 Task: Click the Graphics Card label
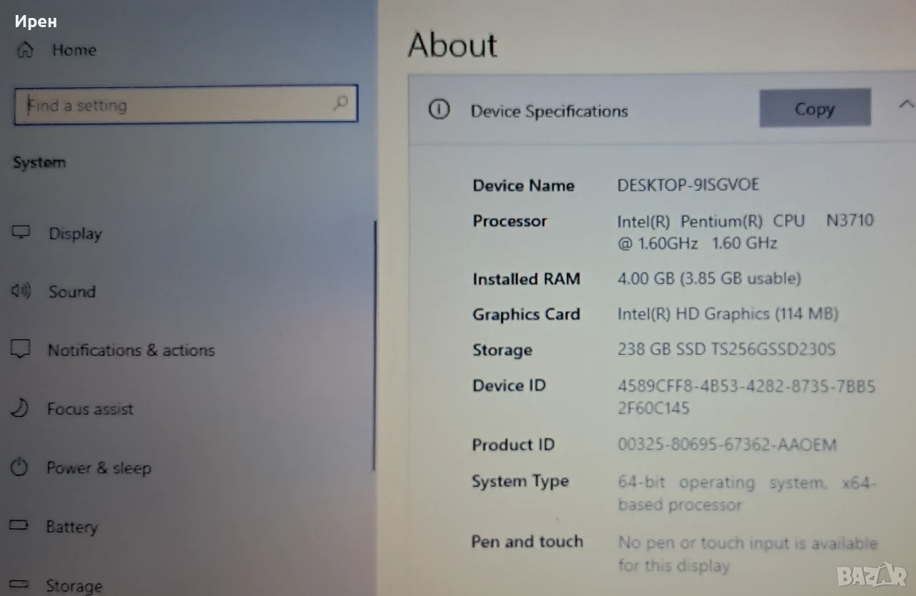coord(526,313)
